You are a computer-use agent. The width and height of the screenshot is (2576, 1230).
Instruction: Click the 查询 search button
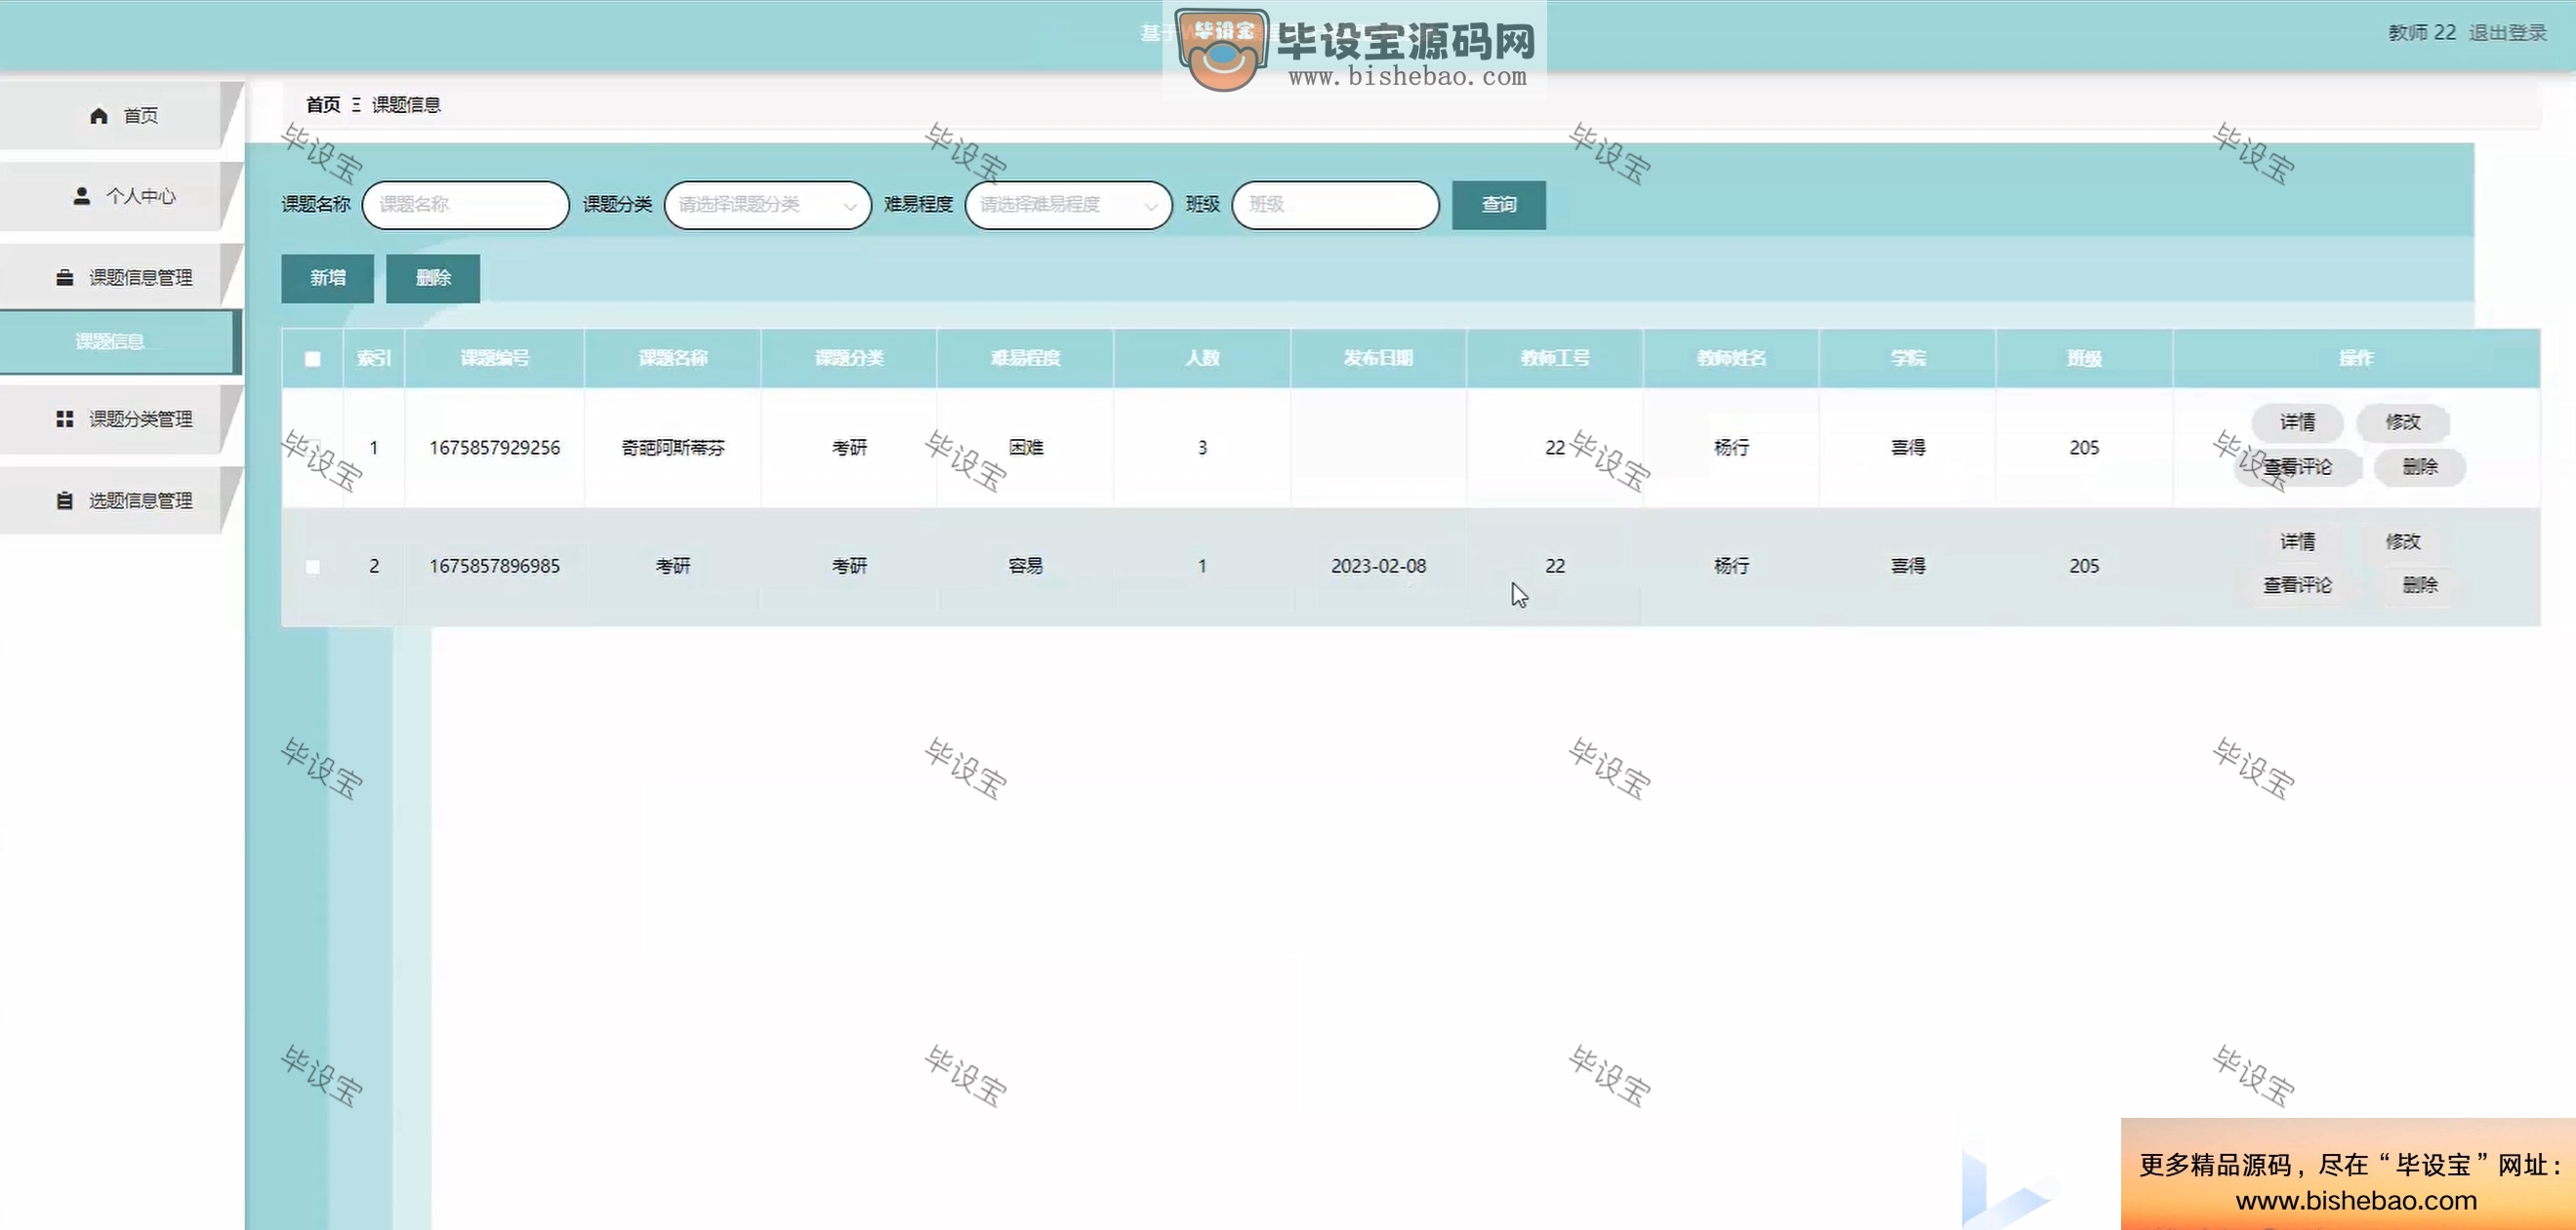tap(1498, 205)
